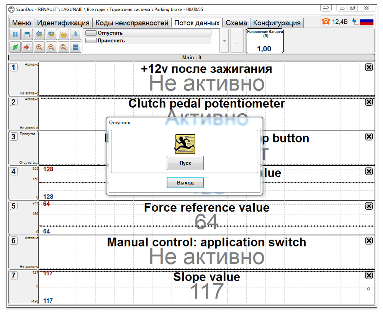Click the battery voltage parameter box
Screen dimensions: 383x315
[265, 41]
